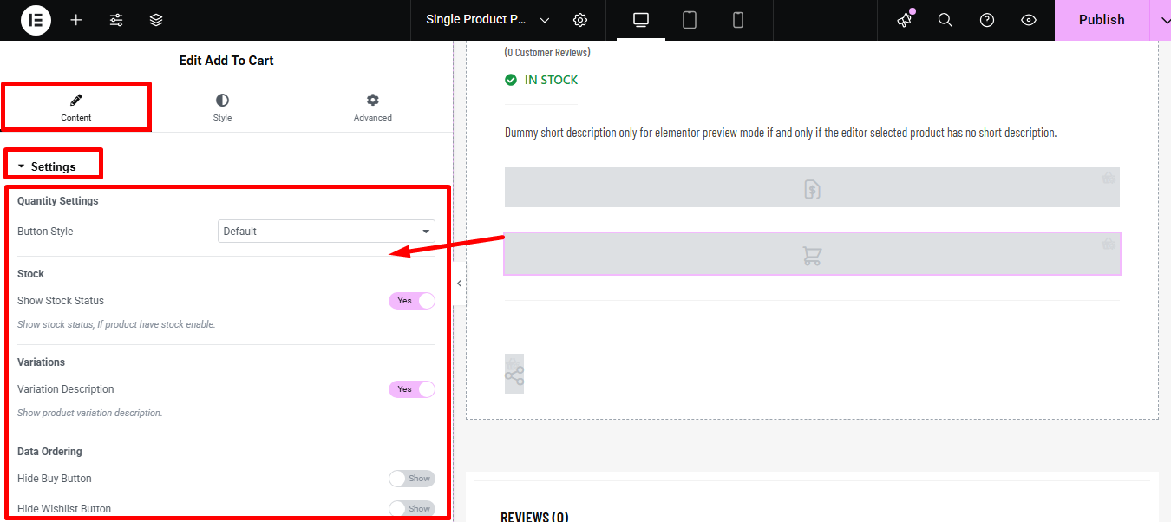Expand the Single Product template dropdown
Screen dimensions: 1171x522
click(x=545, y=20)
